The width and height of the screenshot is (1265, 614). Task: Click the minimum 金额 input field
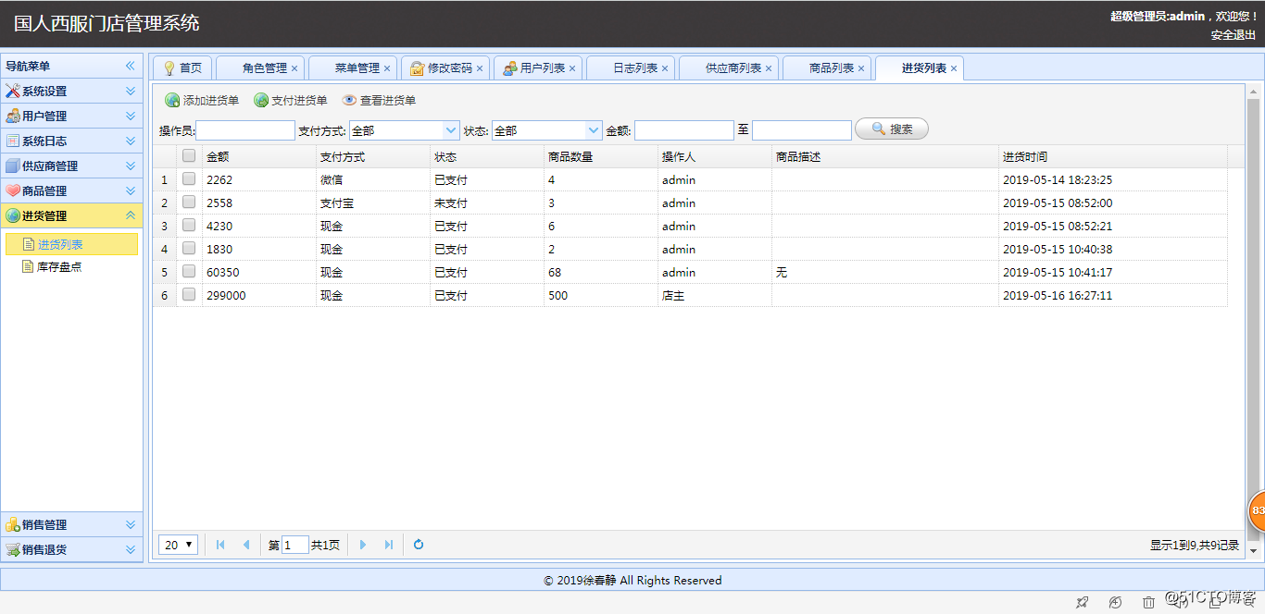[684, 130]
